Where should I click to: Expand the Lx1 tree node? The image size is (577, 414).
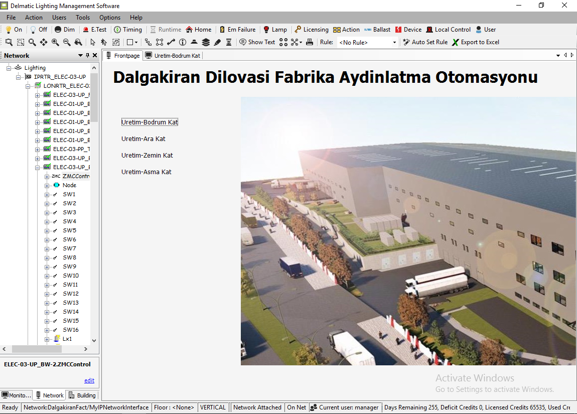(x=47, y=339)
